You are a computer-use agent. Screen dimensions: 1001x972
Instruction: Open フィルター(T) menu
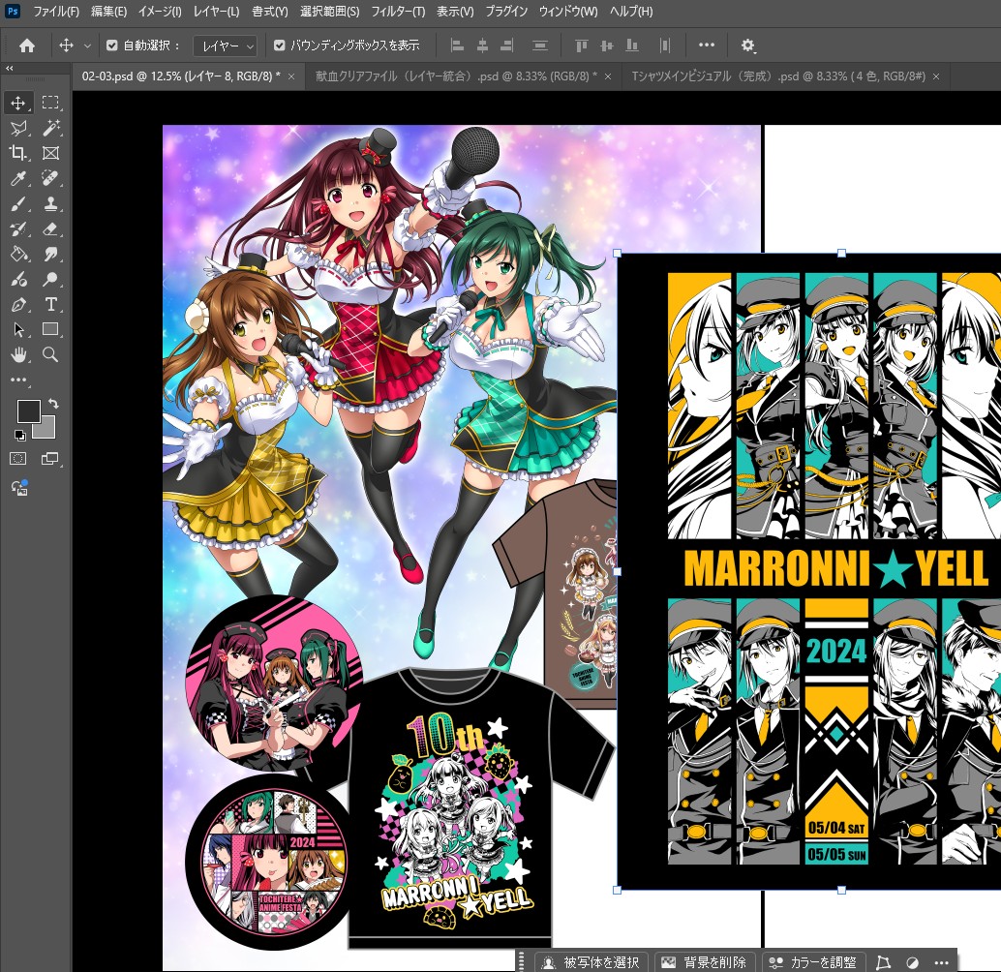pyautogui.click(x=398, y=12)
